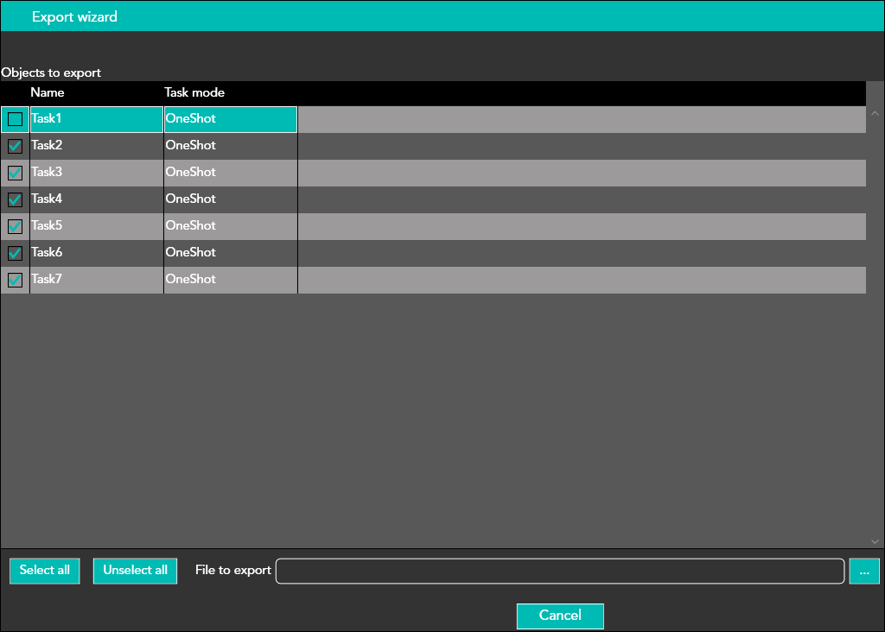Viewport: 885px width, 632px height.
Task: Sort by the Task mode column header
Action: point(194,92)
